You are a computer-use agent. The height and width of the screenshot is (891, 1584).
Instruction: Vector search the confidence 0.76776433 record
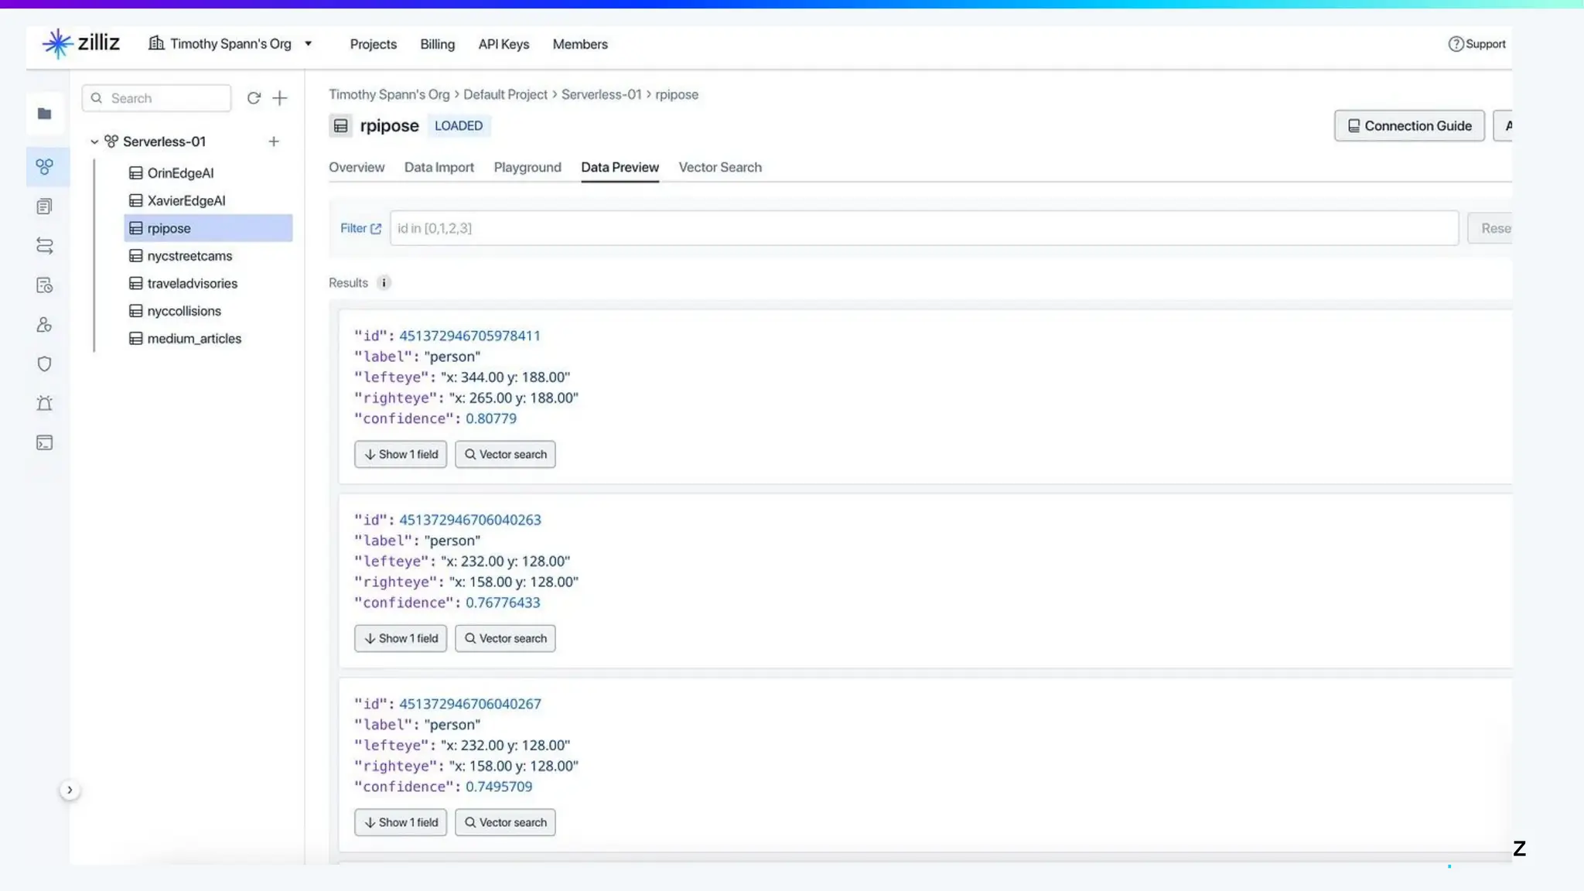505,638
